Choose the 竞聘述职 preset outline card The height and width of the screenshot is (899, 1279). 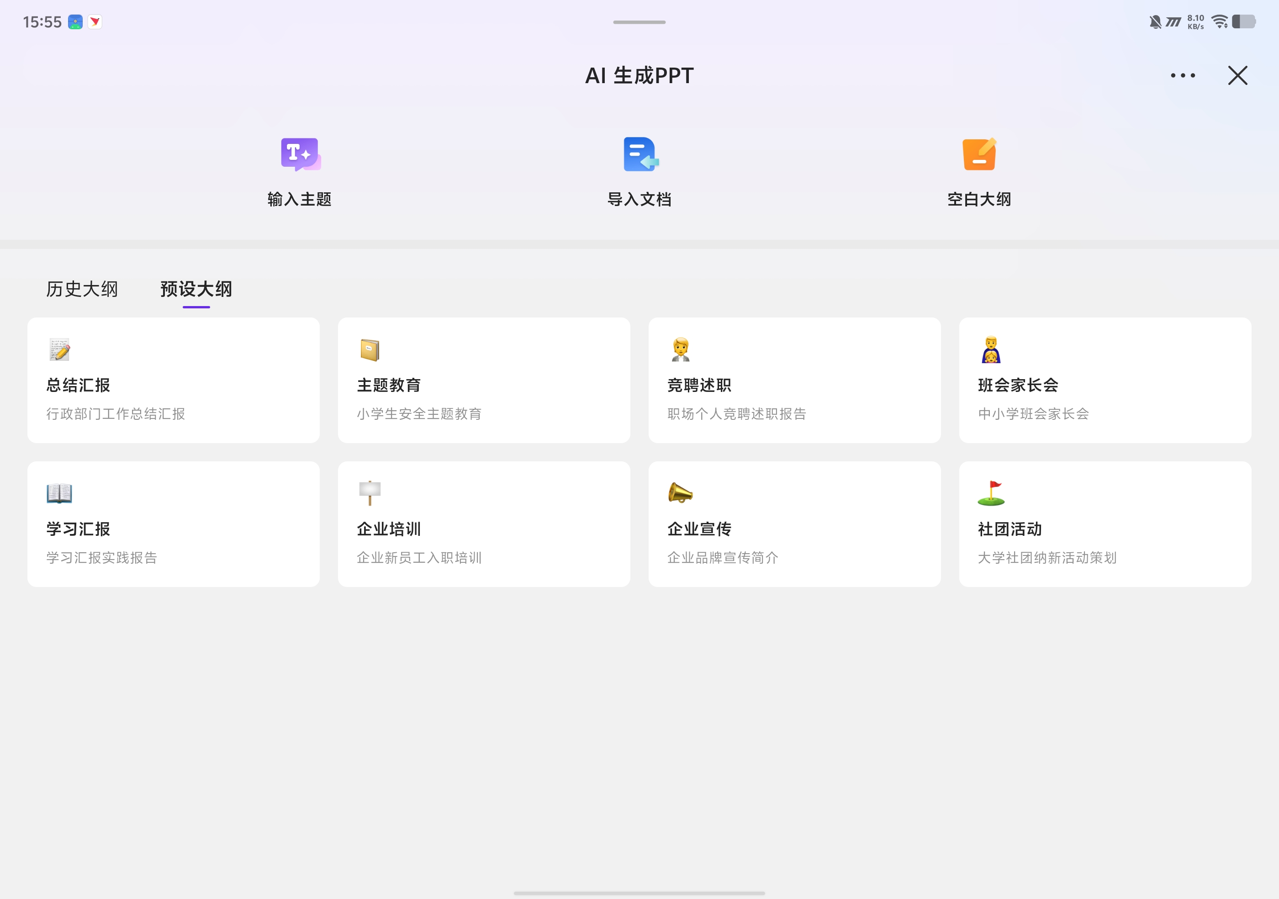tap(794, 381)
